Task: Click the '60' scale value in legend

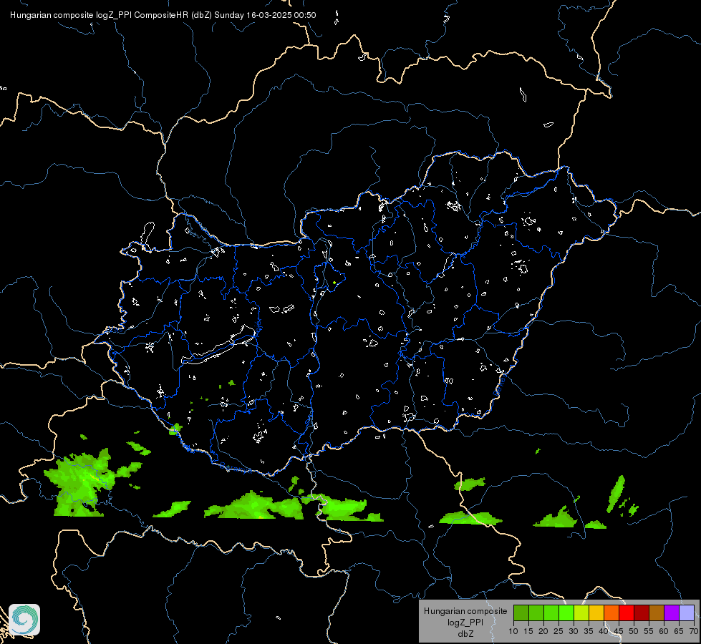Action: [x=664, y=631]
